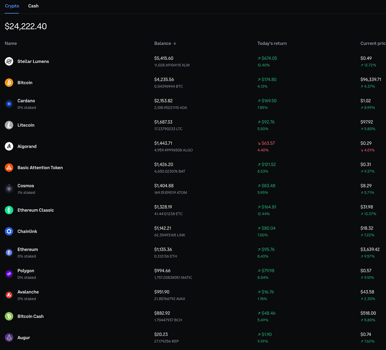This screenshot has height=350, width=386.
Task: Click the 4.40% Algorand loss percentage
Action: click(x=263, y=150)
